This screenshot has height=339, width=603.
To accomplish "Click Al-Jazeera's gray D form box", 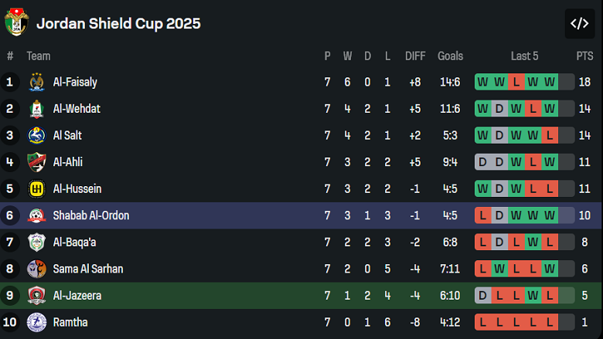I will 482,296.
